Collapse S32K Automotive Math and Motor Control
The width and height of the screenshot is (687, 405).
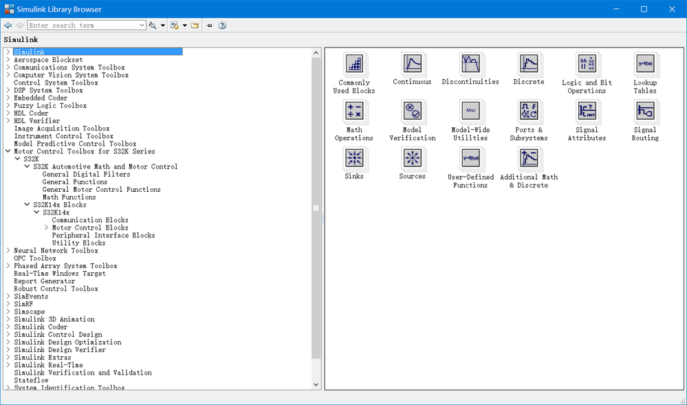pyautogui.click(x=28, y=166)
